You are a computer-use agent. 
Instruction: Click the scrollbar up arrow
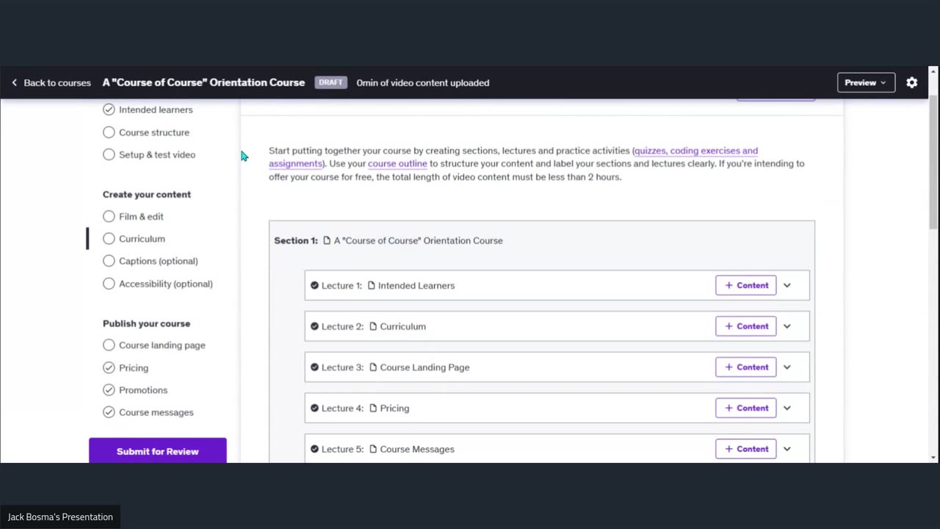pyautogui.click(x=933, y=71)
